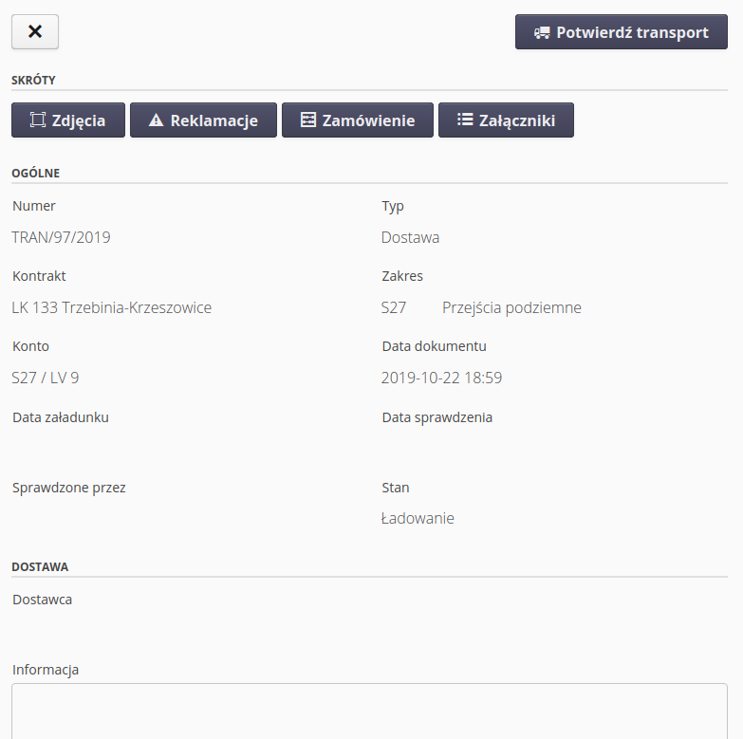Click the X close icon
Viewport: 743px width, 739px height.
pos(35,31)
